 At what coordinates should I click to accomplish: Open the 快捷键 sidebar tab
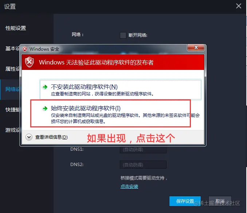click(x=12, y=110)
